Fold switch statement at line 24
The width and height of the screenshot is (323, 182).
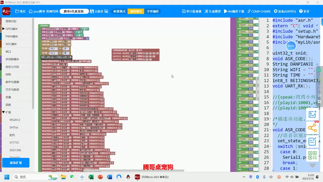[x=271, y=146]
